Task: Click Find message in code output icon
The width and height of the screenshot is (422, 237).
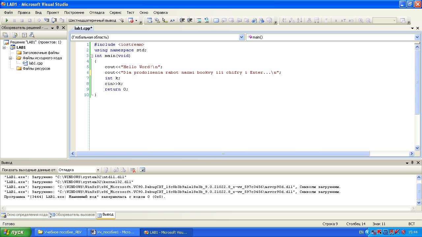Action: [x=106, y=170]
